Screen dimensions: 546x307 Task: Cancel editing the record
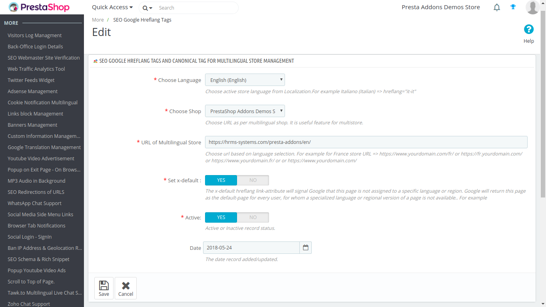click(x=126, y=288)
